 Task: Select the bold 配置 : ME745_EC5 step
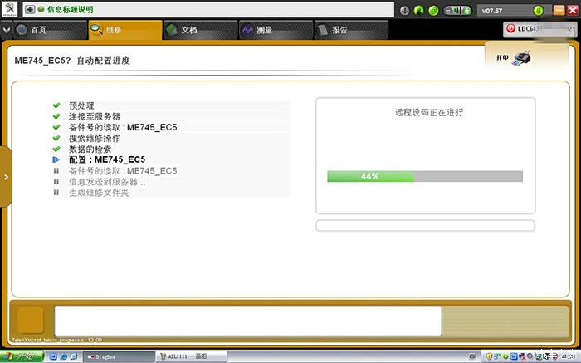[107, 159]
